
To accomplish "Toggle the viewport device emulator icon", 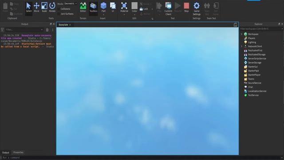I will pos(235,25).
